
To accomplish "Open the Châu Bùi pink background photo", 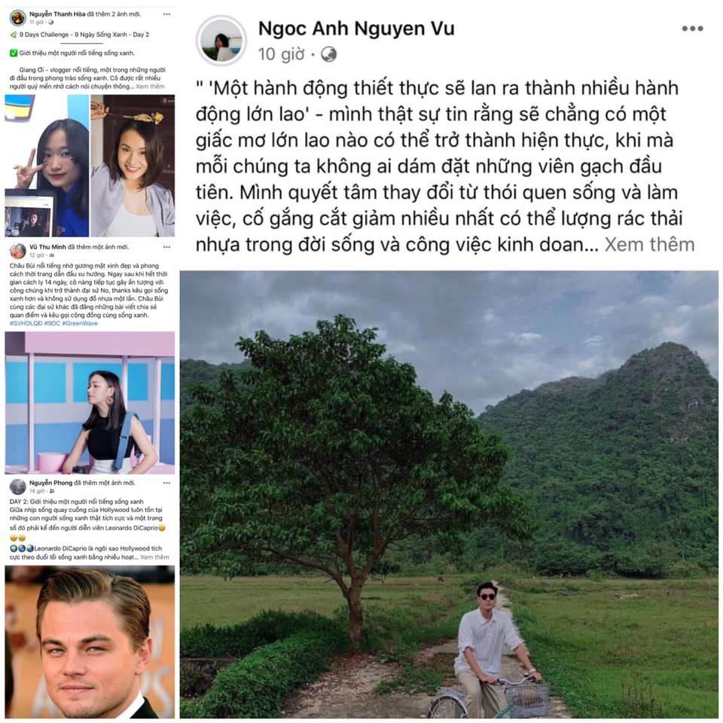I will [x=90, y=402].
